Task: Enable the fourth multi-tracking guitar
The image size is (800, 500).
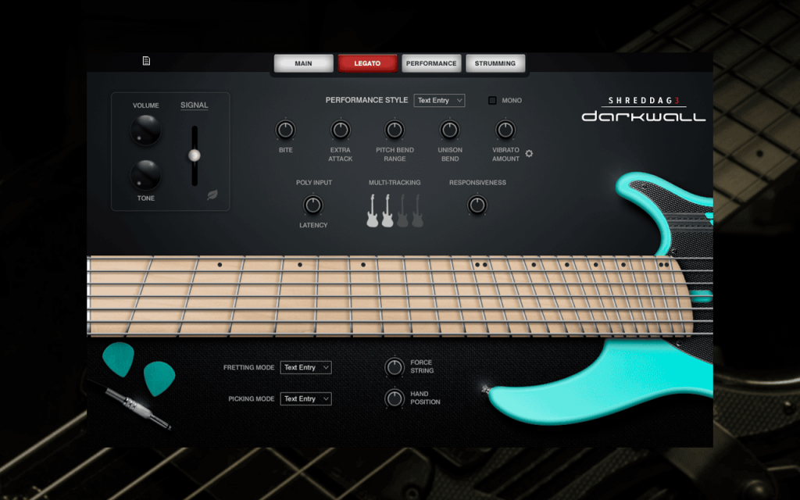Action: [x=417, y=211]
